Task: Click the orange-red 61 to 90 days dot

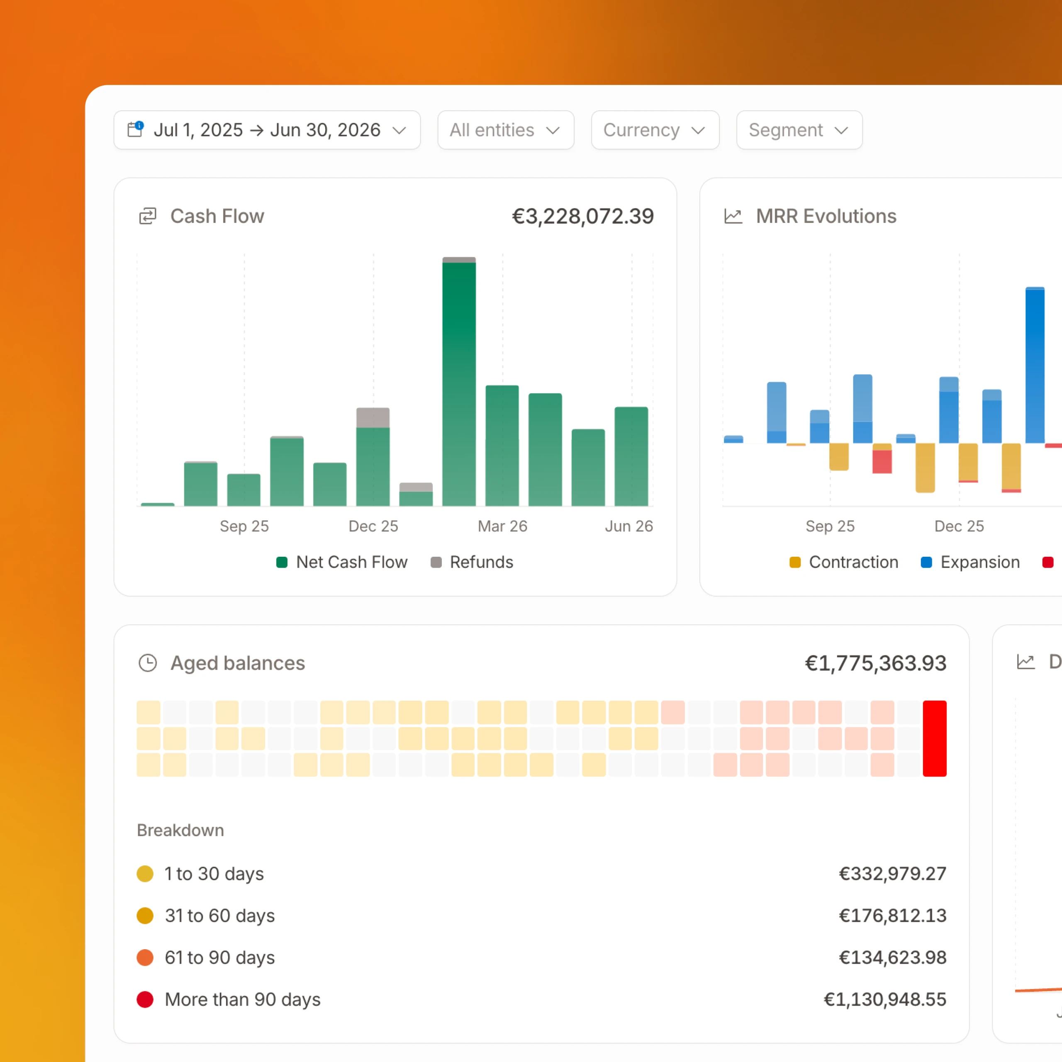Action: coord(145,957)
